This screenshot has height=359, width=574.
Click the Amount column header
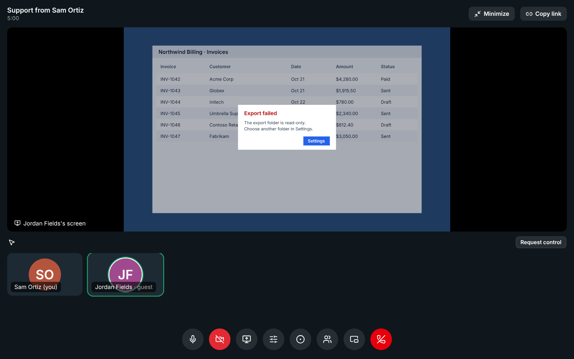tap(344, 67)
